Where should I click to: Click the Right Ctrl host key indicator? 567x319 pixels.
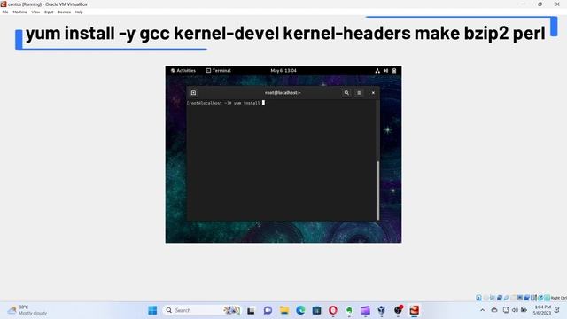coord(559,298)
